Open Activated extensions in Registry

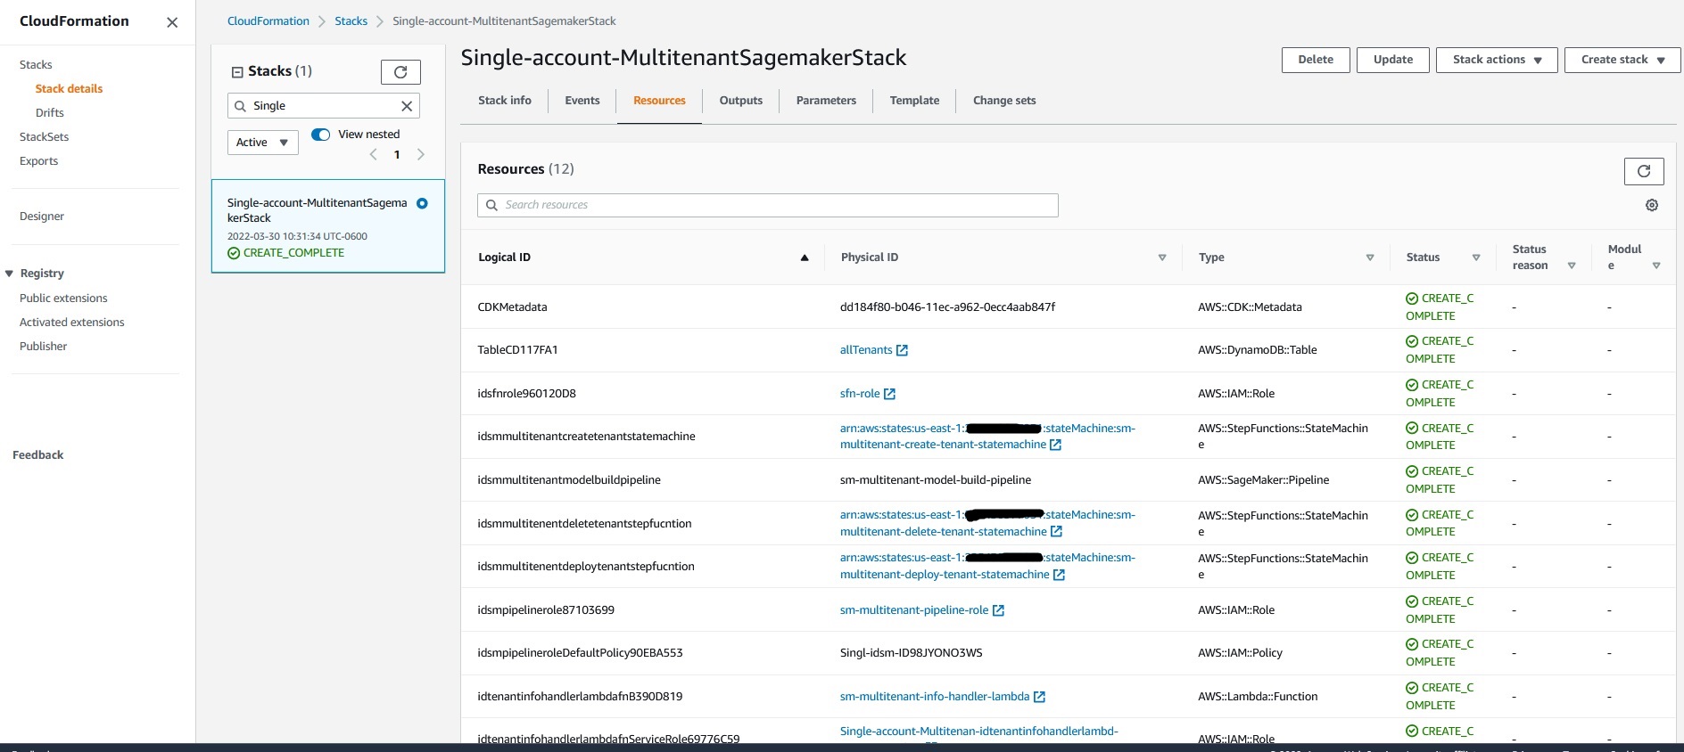72,323
